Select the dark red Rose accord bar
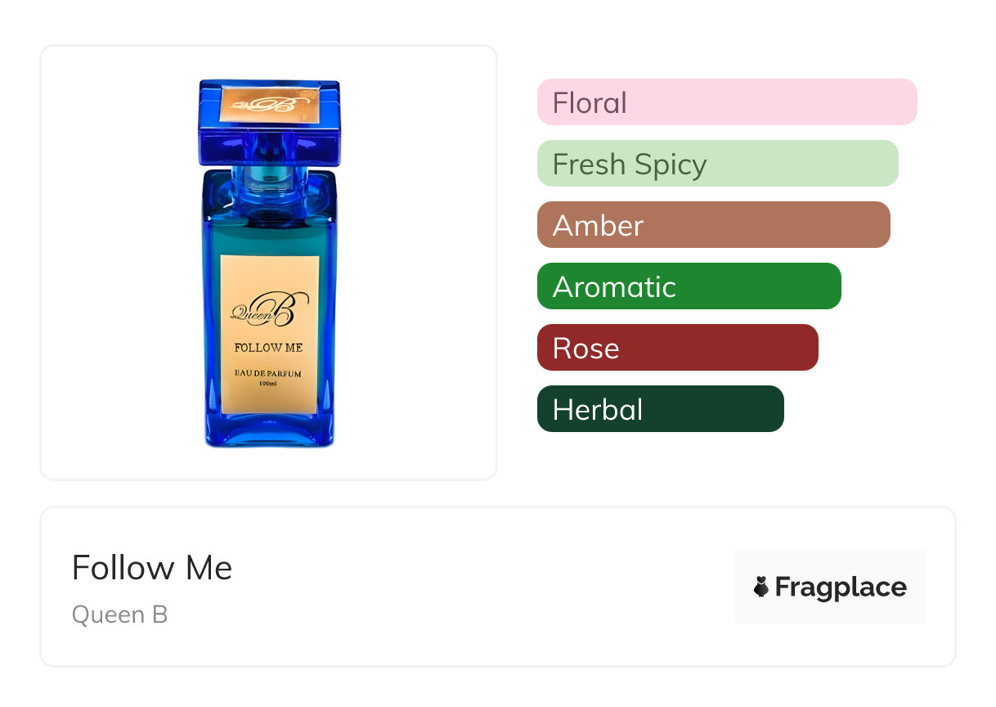This screenshot has width=996, height=707. coord(677,348)
